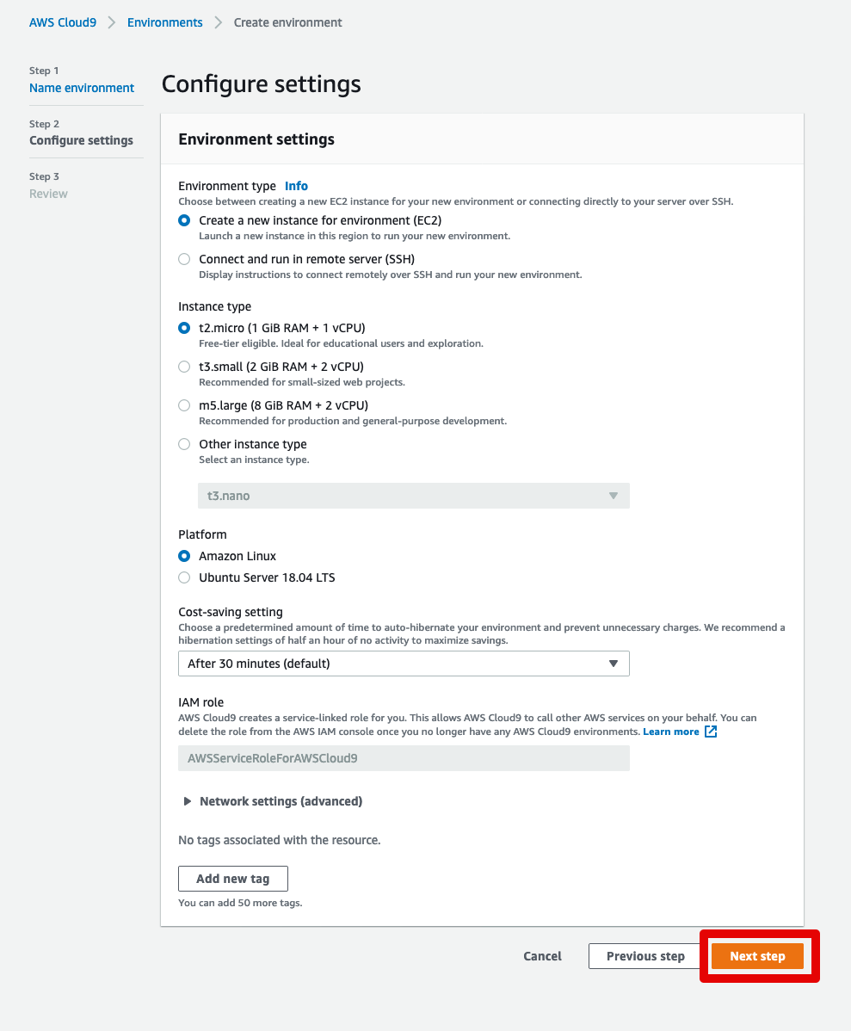The width and height of the screenshot is (851, 1031).
Task: Open the AWS Cloud9 breadcrumb link
Action: (x=62, y=22)
